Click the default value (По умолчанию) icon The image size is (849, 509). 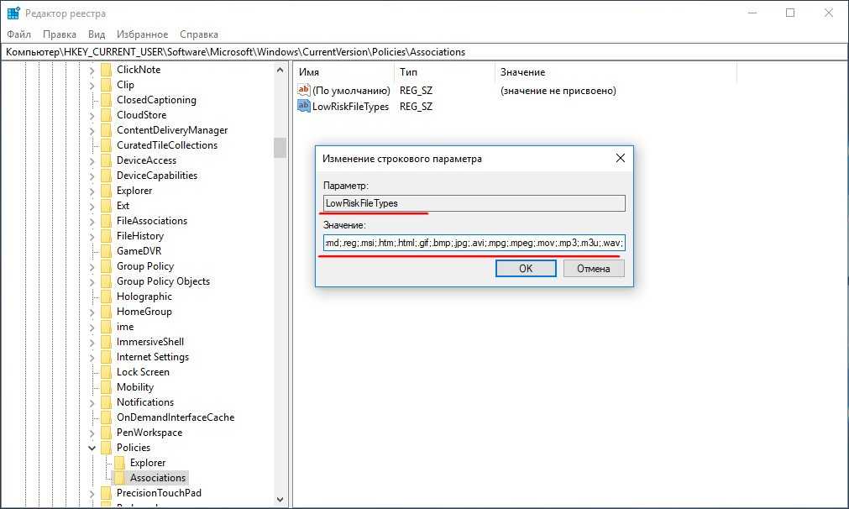[x=304, y=90]
